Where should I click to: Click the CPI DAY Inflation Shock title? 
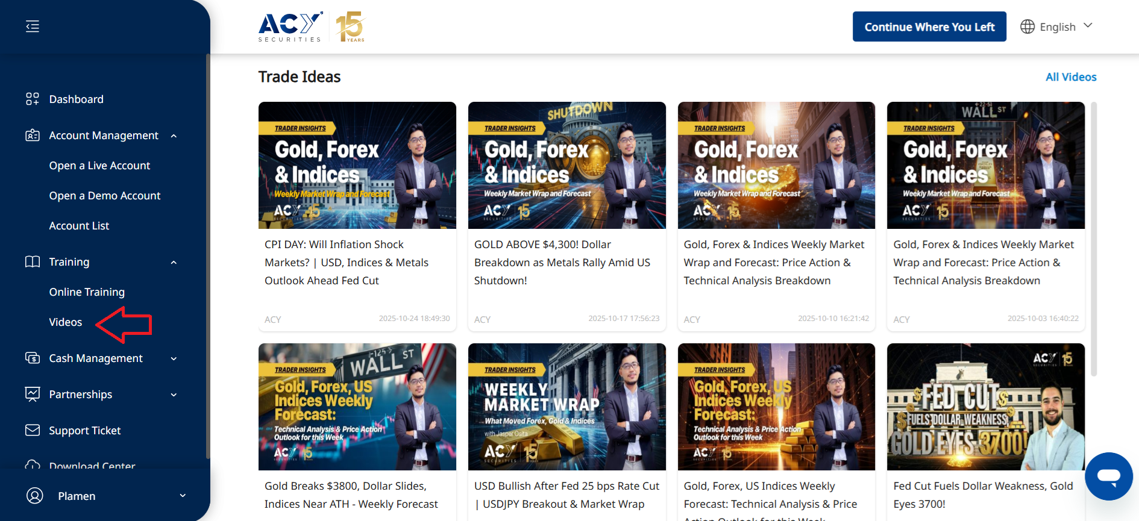[347, 262]
